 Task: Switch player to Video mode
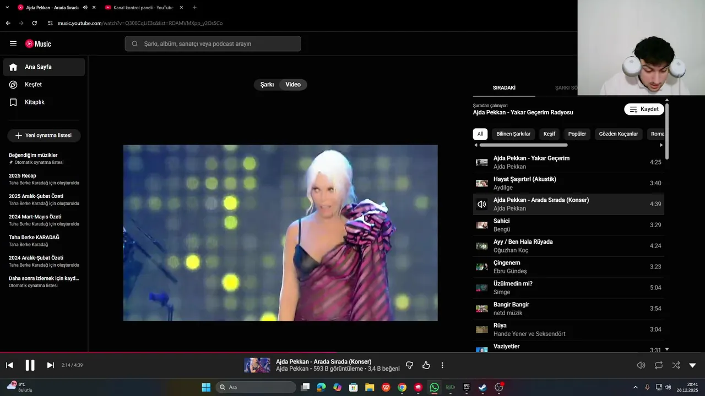click(x=293, y=85)
